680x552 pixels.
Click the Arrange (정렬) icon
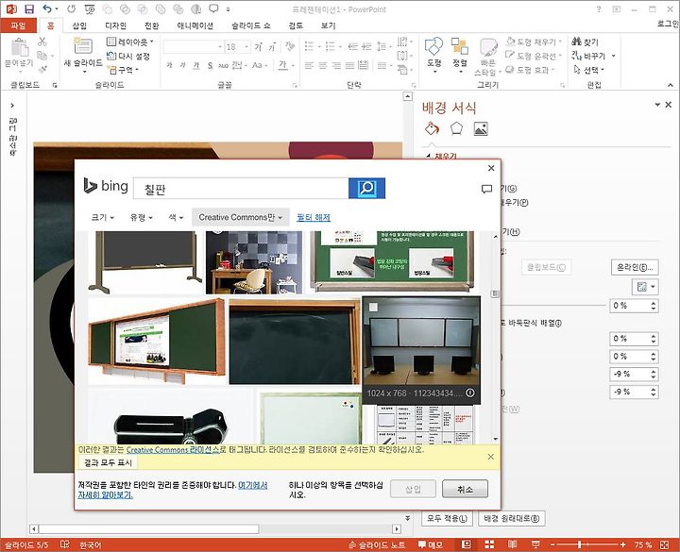459,46
